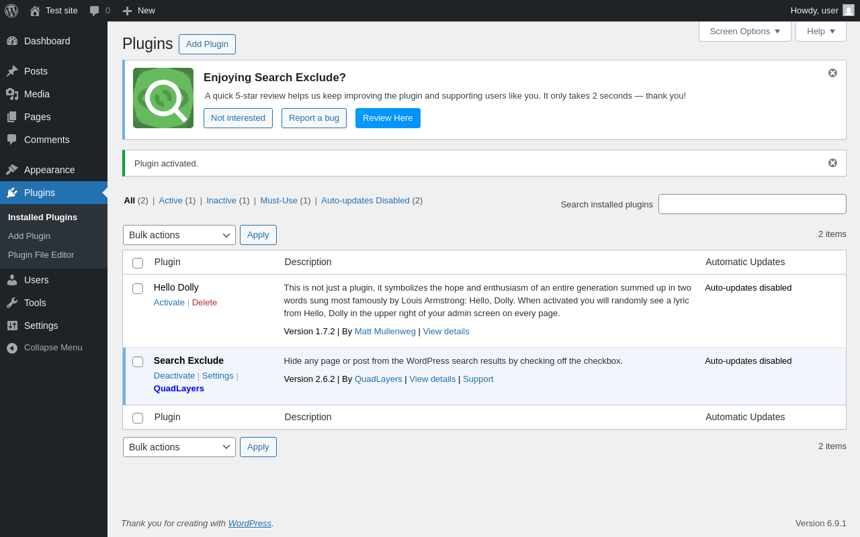
Task: Toggle select-all checkbox in table header
Action: [x=138, y=263]
